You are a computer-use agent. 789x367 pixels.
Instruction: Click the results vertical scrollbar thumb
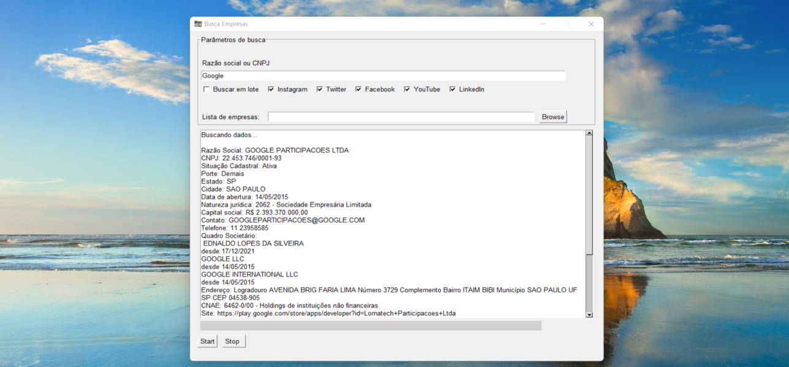tap(589, 195)
